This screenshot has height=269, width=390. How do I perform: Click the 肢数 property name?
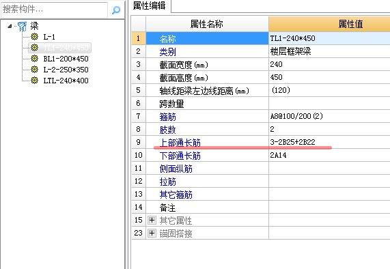[167, 130]
